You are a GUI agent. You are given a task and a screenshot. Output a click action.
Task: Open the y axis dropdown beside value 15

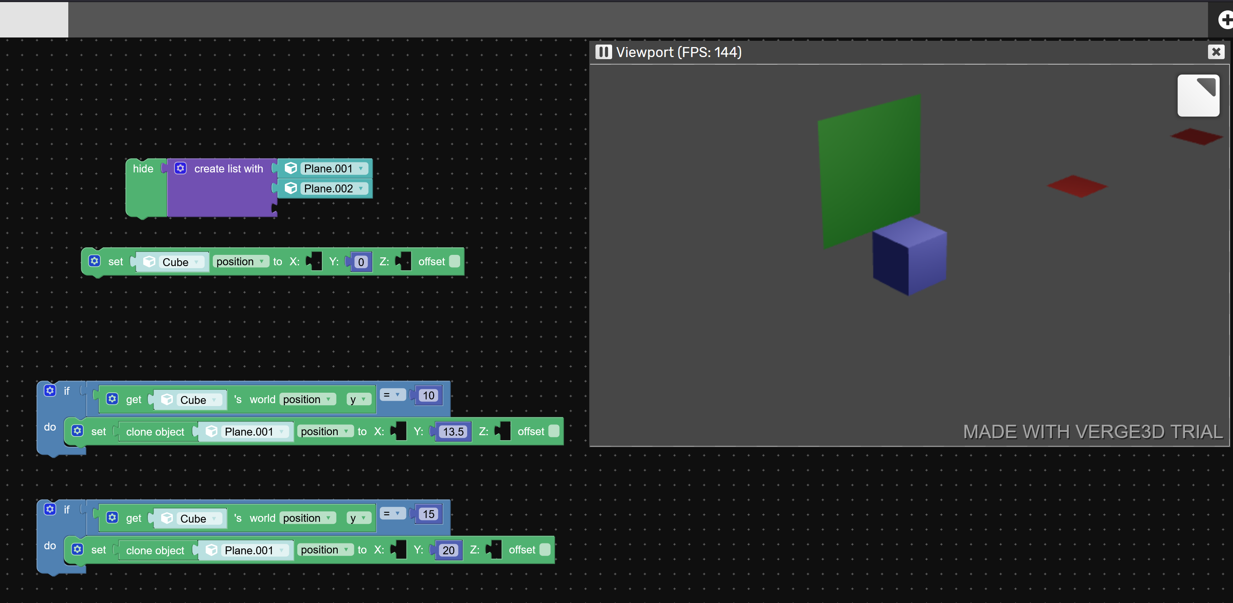pos(358,518)
